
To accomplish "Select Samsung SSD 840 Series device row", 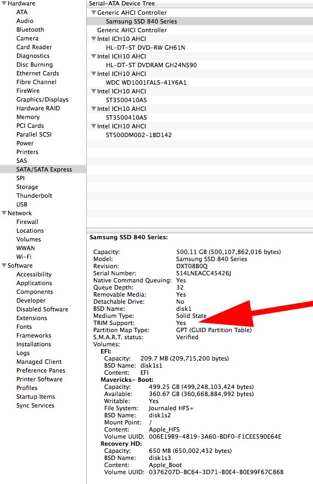I will (200, 21).
